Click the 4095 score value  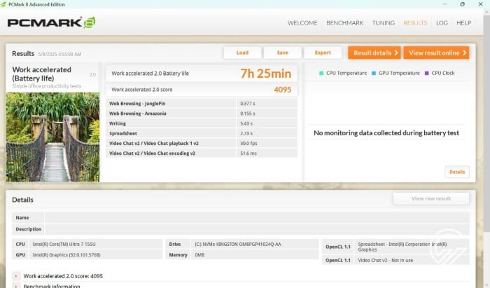pos(283,90)
